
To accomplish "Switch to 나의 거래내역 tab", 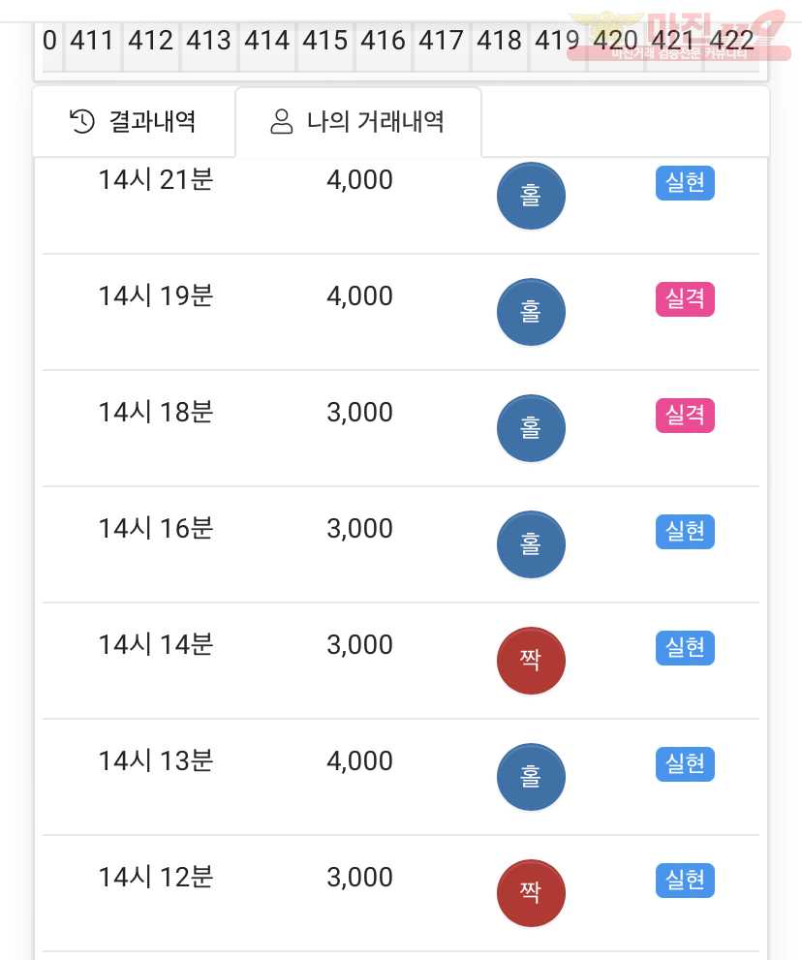I will [x=358, y=121].
